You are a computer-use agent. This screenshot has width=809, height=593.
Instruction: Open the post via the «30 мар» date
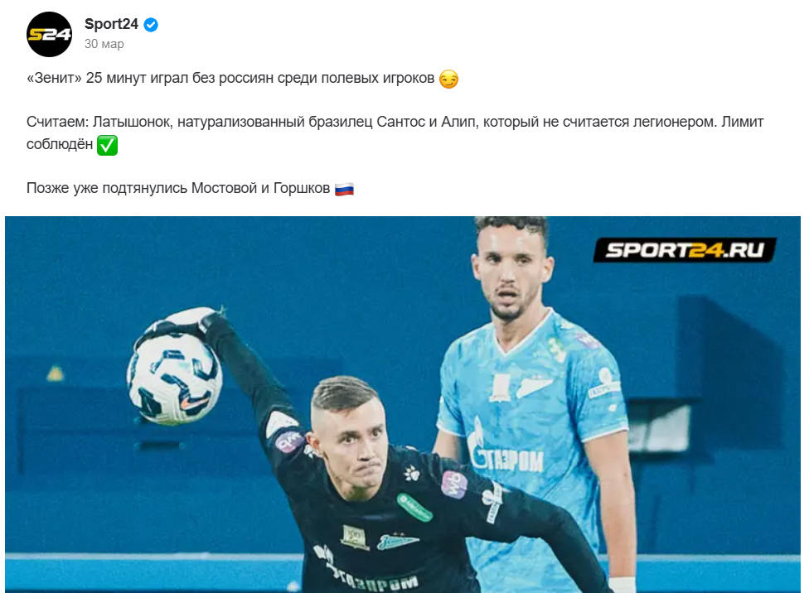pyautogui.click(x=104, y=44)
